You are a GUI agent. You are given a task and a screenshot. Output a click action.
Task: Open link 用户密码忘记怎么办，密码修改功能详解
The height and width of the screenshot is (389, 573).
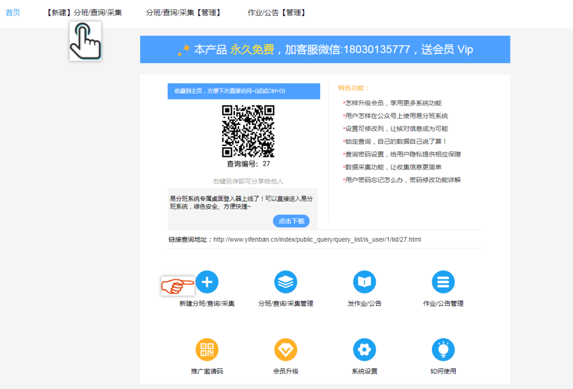tap(403, 180)
